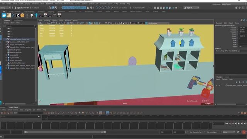Screen dimensions: 247x139
Task: Click the Graph Editor Stats input field
Action: tap(24, 113)
